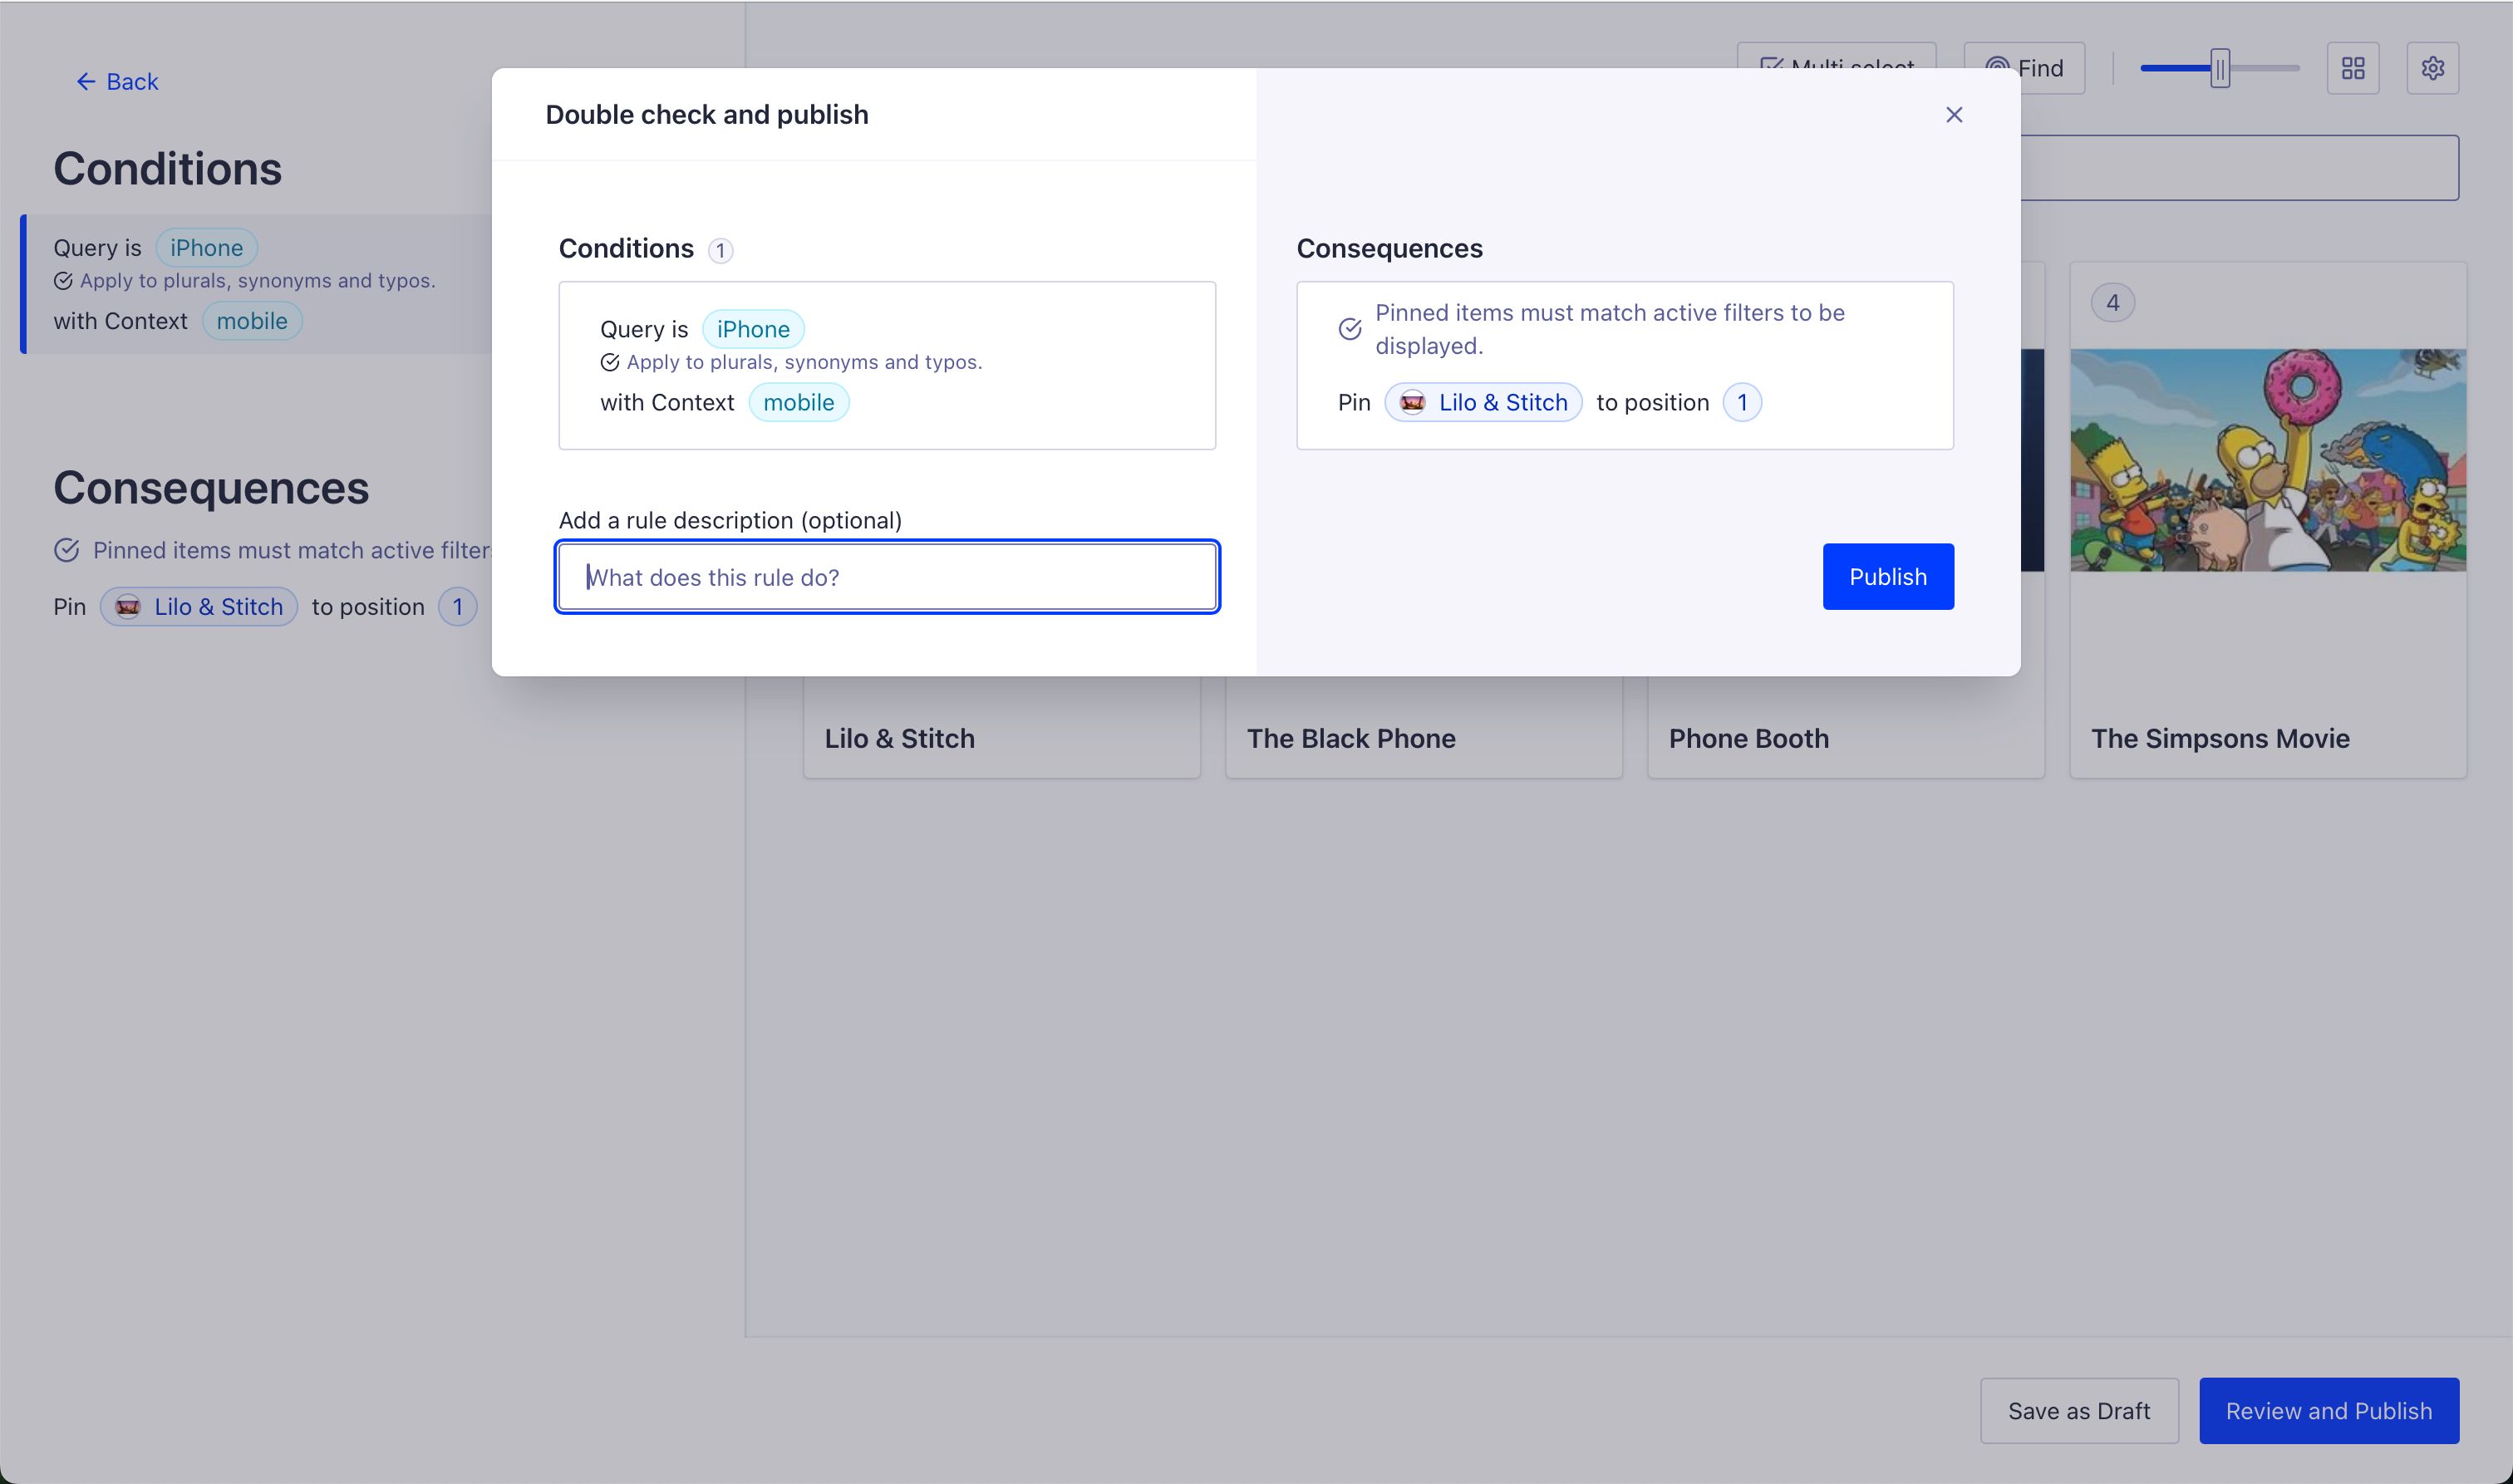Image resolution: width=2513 pixels, height=1484 pixels.
Task: Click the plurals and synonyms check icon in dialog
Action: [x=609, y=362]
